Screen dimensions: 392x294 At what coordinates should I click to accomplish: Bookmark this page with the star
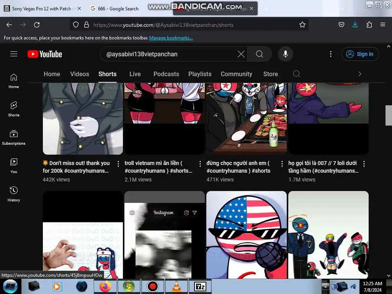tap(302, 25)
